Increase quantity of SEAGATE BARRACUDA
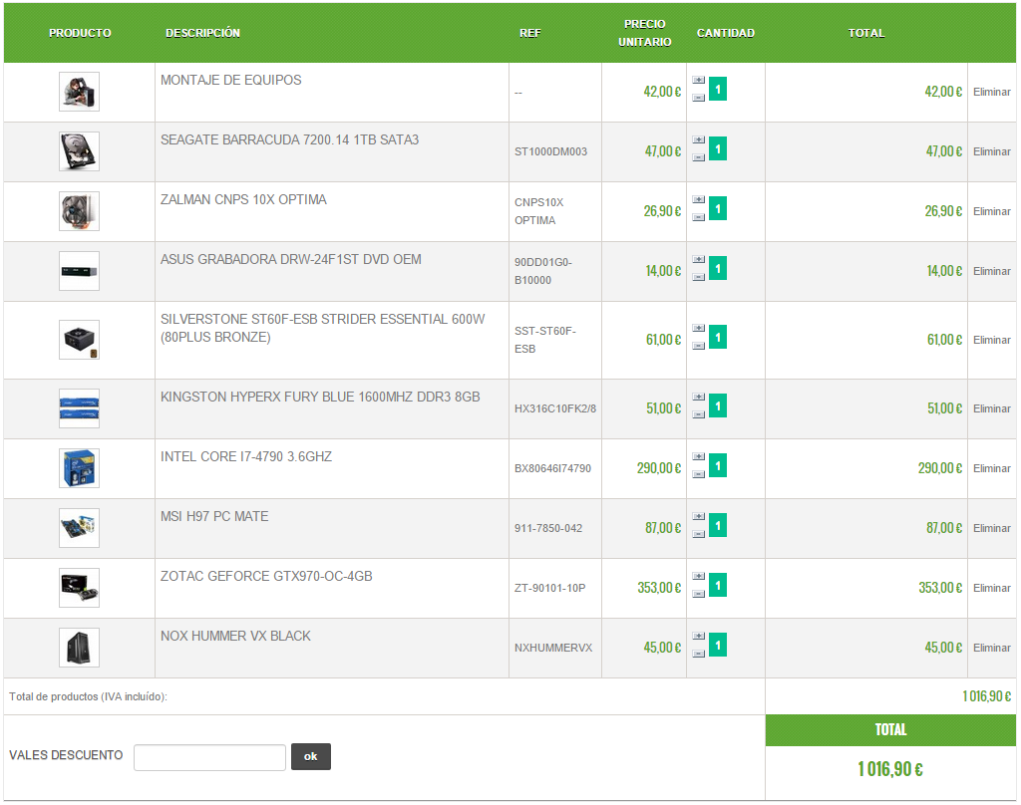 pos(699,139)
